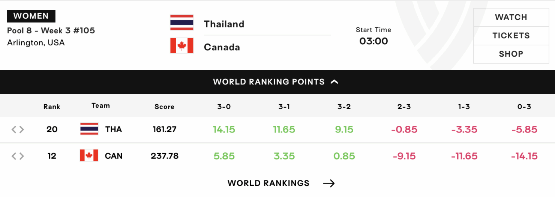The width and height of the screenshot is (555, 197).
Task: Click the angle brackets icon in CAN row
Action: coord(18,156)
